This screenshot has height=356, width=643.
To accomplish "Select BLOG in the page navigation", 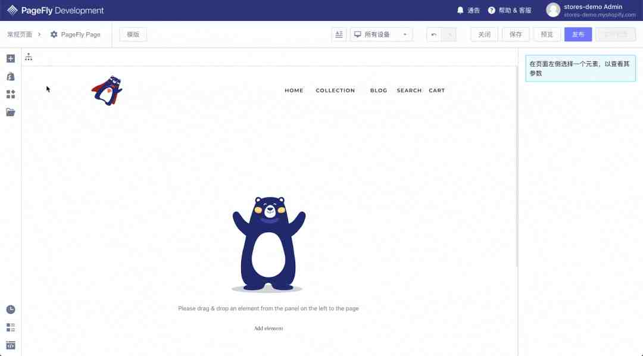I will tap(379, 90).
